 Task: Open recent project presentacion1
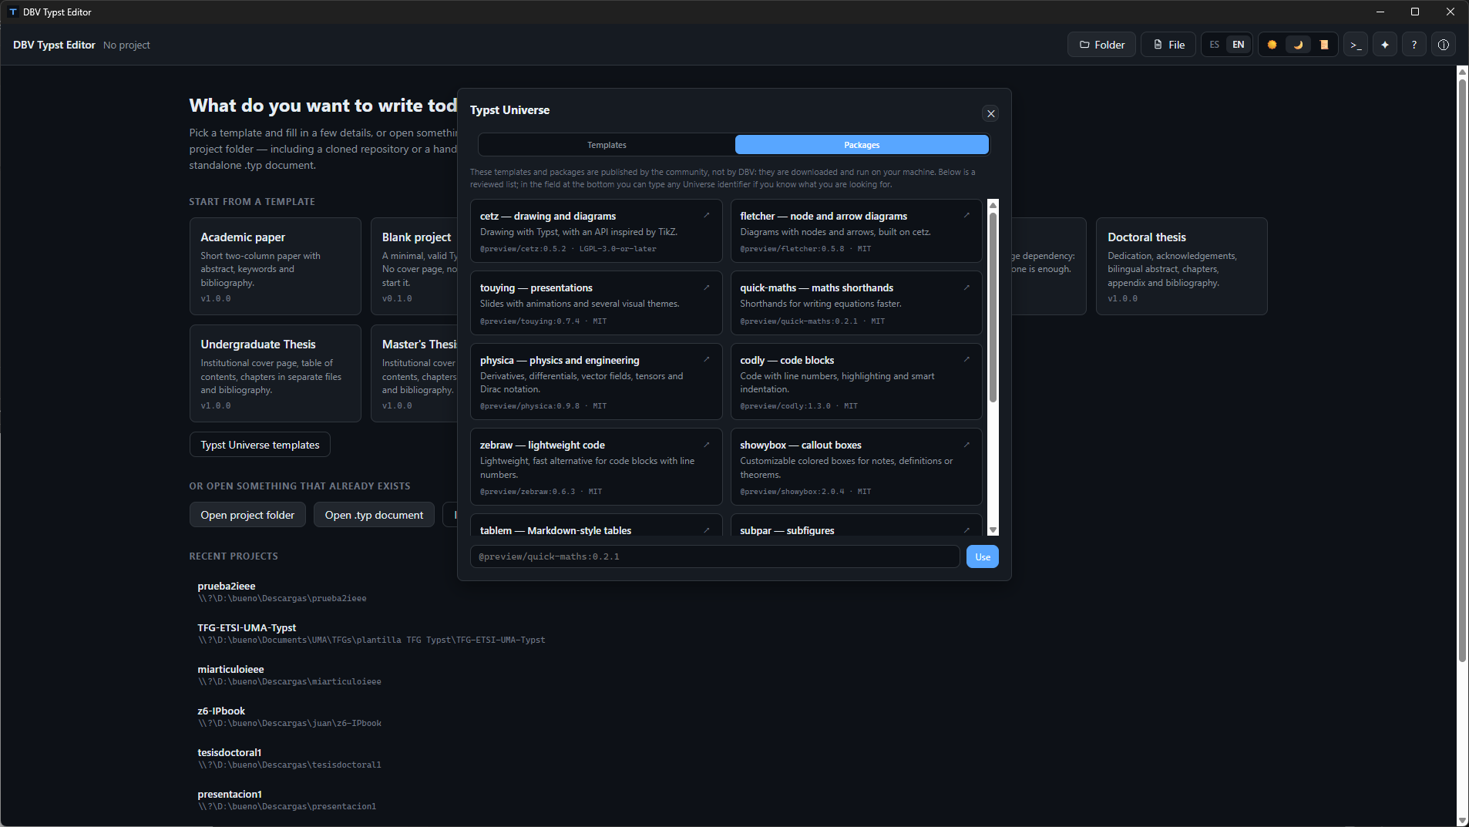287,800
